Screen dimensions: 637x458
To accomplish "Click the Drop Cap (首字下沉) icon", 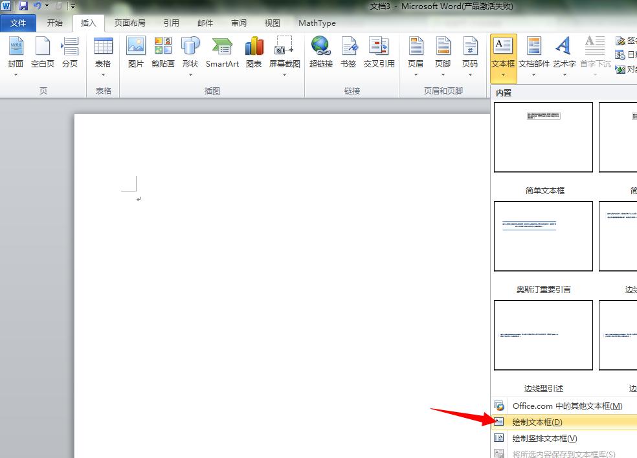I will click(x=595, y=45).
